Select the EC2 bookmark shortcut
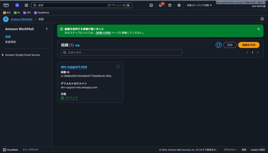 coord(7,13)
